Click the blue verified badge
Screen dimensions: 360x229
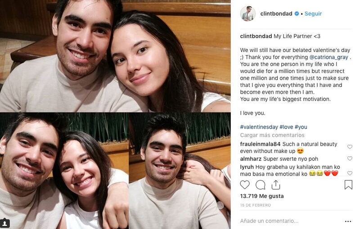pyautogui.click(x=297, y=14)
